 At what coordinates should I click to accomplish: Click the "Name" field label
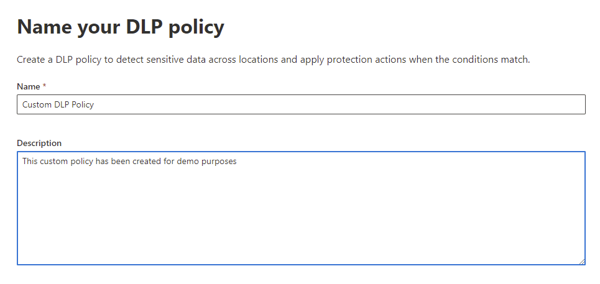(x=28, y=86)
